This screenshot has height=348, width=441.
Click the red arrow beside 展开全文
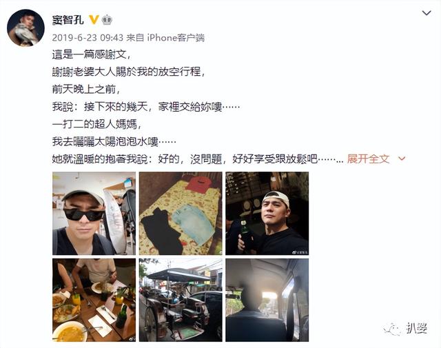click(x=402, y=159)
